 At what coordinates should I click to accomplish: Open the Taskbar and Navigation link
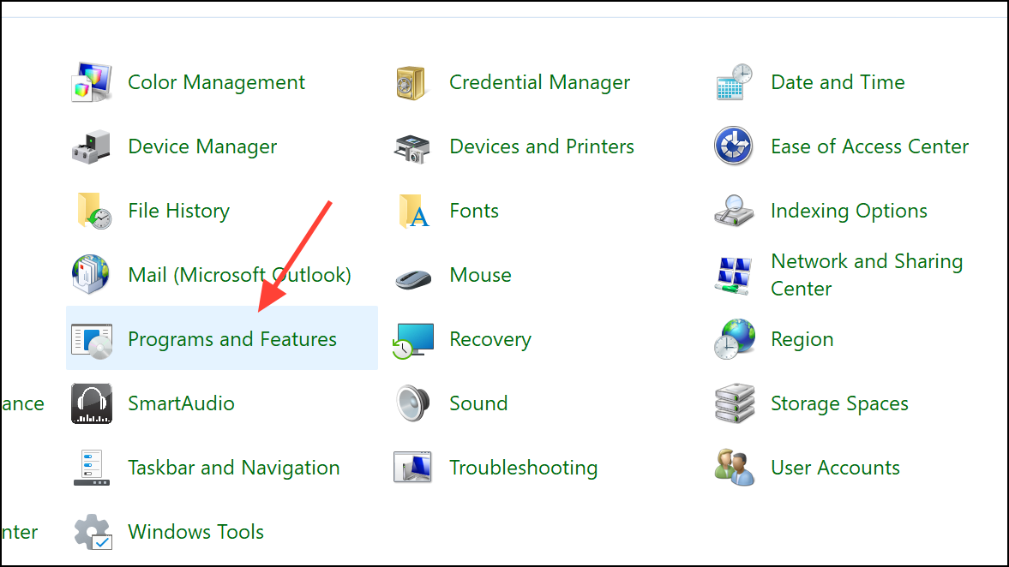[233, 467]
